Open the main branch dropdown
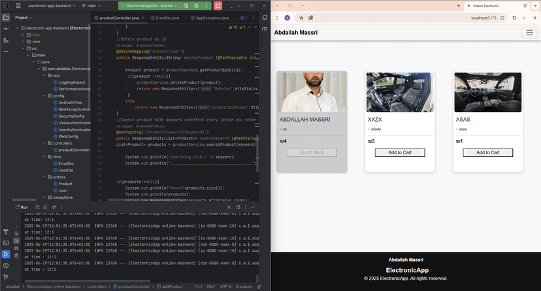541x291 pixels. pos(91,5)
